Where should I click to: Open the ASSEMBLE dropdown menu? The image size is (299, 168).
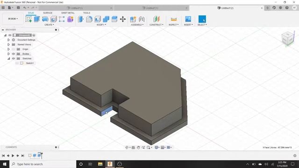point(137,25)
